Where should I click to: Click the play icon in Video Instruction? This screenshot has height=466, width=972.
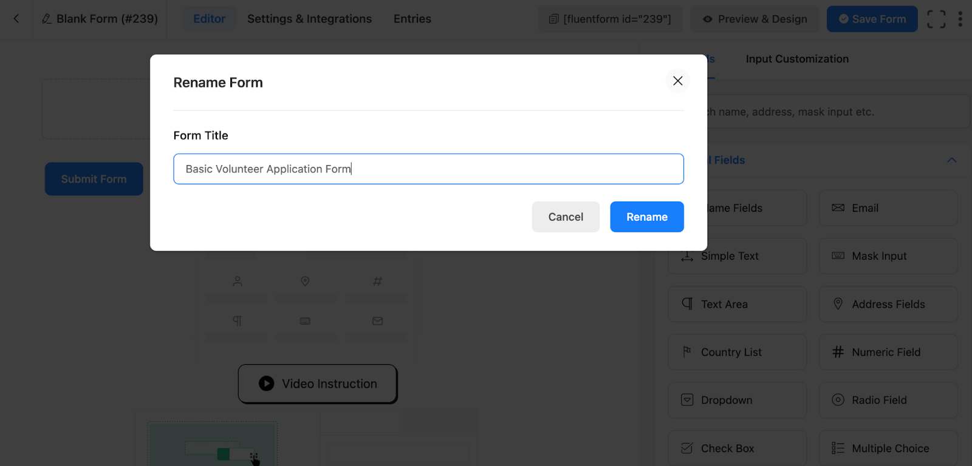pos(266,383)
